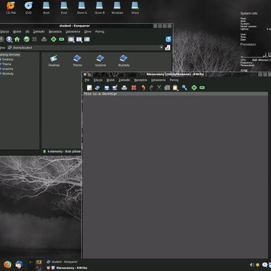This screenshot has height=271, width=271.
Task: Switch to Nienazwany - KWrite taskbar entry
Action: (x=67, y=268)
